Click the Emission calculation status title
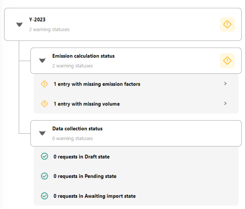The width and height of the screenshot is (245, 209). [x=83, y=56]
